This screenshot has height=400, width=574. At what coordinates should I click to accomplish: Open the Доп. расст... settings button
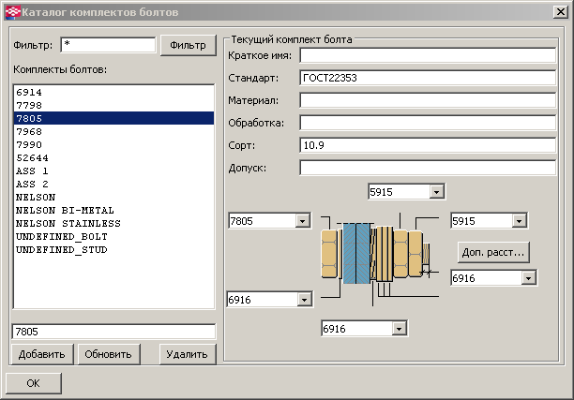pyautogui.click(x=493, y=251)
